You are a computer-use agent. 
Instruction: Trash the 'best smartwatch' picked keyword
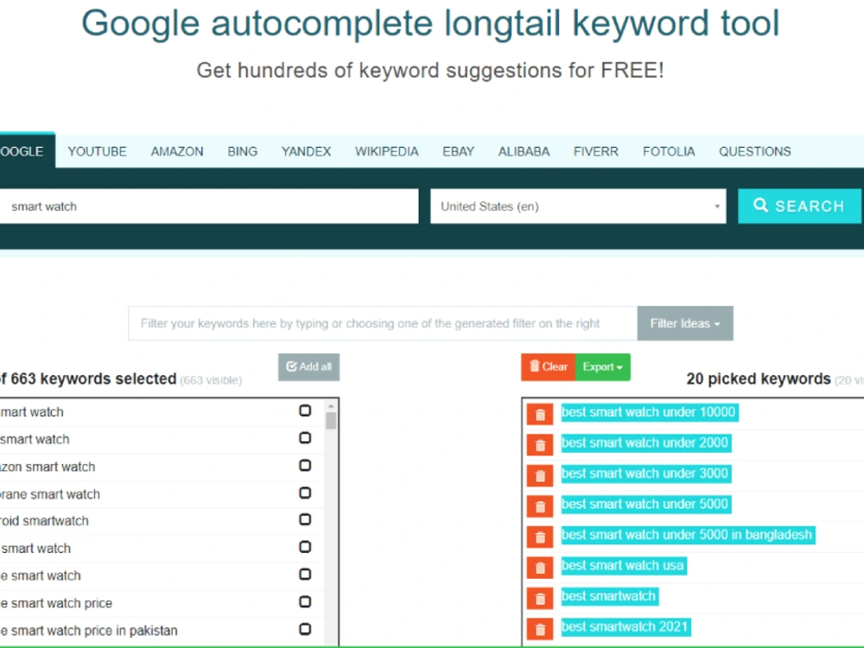540,599
